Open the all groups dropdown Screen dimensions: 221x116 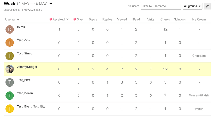pos(192,6)
